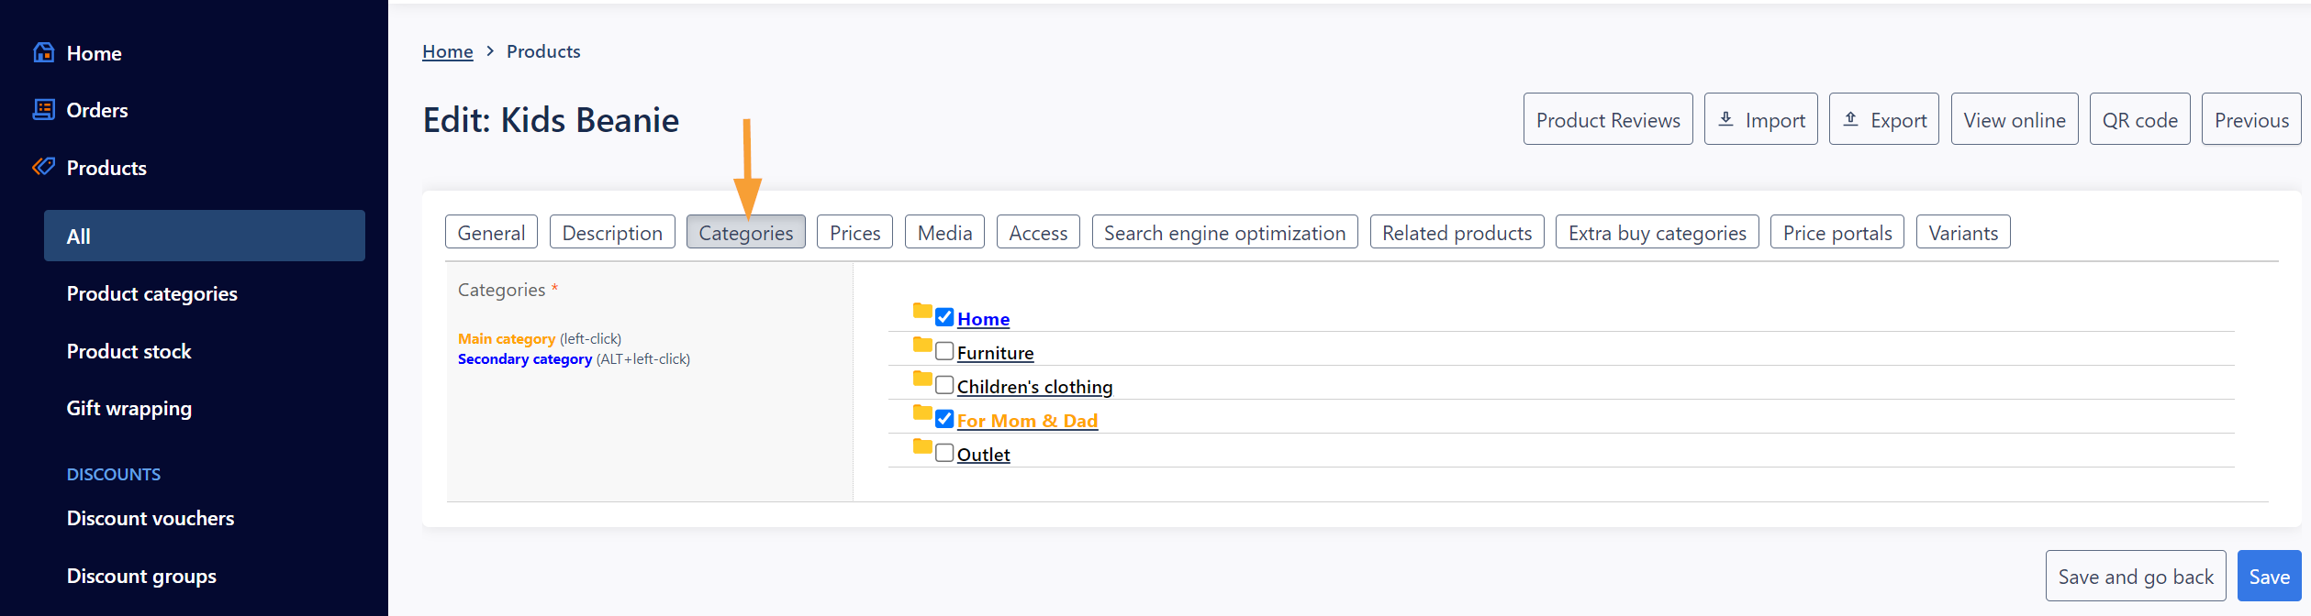This screenshot has width=2311, height=616.
Task: Open Products in the sidebar
Action: pyautogui.click(x=106, y=168)
